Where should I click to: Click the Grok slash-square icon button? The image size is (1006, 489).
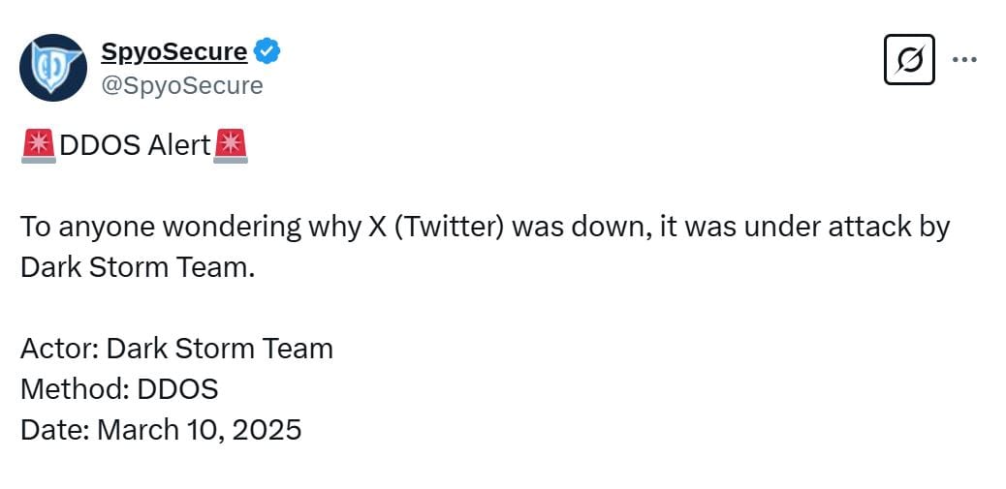click(x=909, y=60)
